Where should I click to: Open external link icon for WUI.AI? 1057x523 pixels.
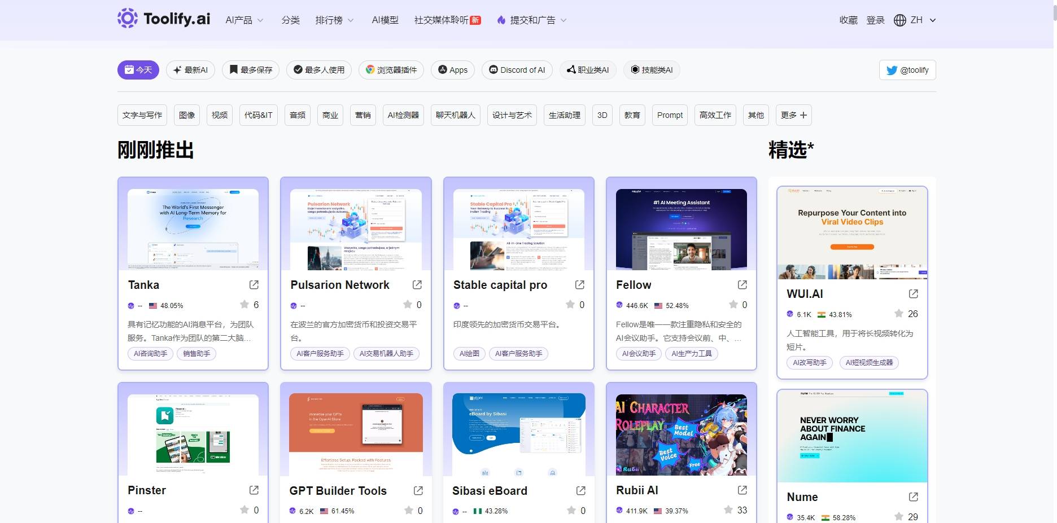(x=914, y=294)
